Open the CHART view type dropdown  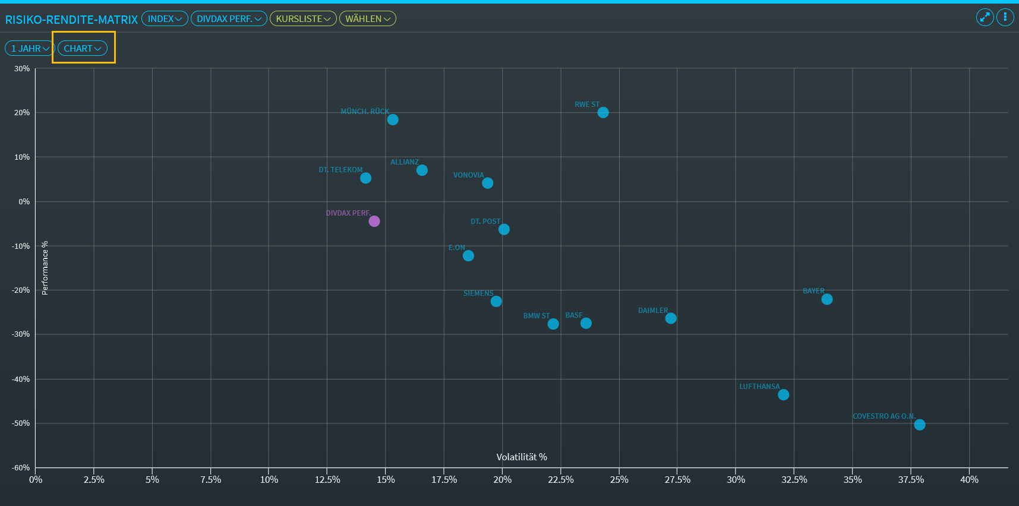[83, 49]
